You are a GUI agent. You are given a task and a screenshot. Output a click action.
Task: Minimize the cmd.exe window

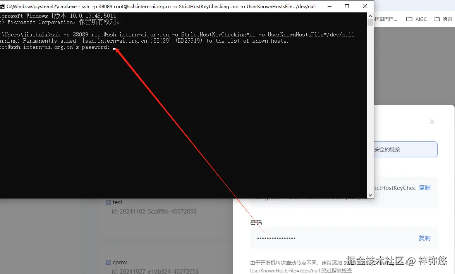(x=330, y=6)
